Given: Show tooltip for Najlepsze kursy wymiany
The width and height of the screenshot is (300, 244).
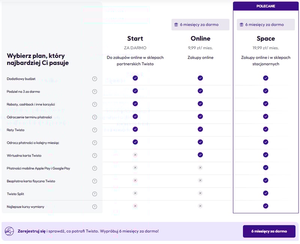Looking at the screenshot, I should (x=94, y=207).
